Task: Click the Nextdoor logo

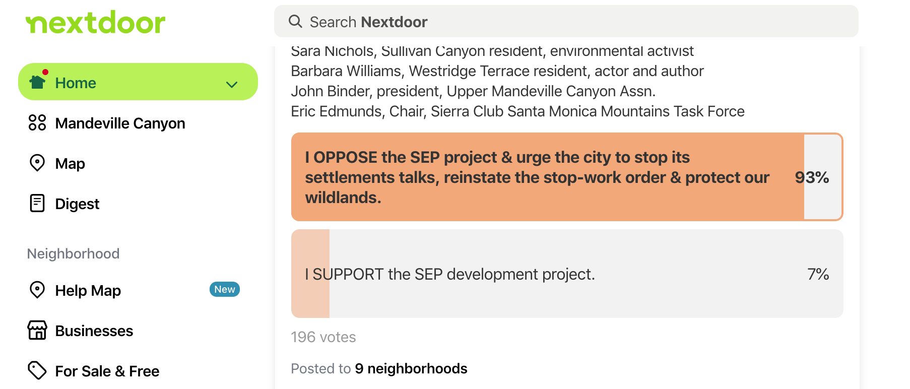Action: [96, 22]
